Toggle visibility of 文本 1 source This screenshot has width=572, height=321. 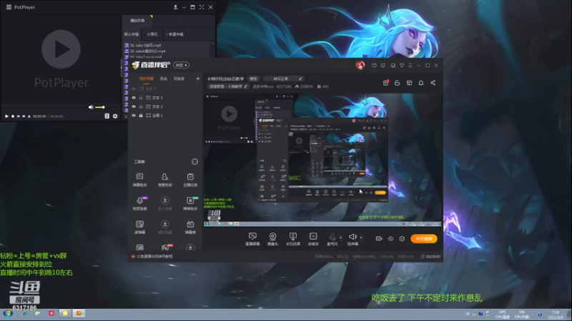tap(134, 98)
